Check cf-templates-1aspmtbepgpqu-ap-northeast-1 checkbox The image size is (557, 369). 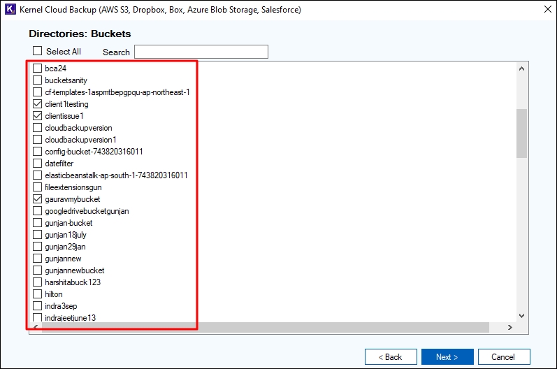[x=37, y=92]
